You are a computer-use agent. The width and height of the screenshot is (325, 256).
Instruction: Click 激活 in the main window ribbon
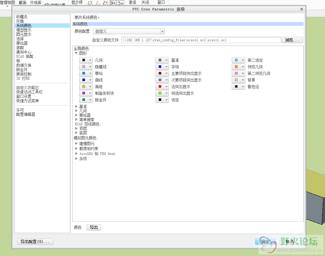tap(132, 2)
